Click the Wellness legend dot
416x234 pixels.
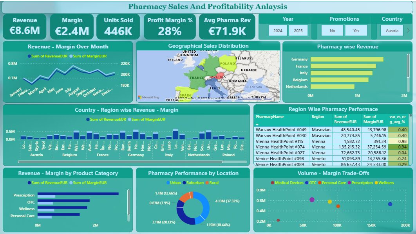tap(376, 182)
